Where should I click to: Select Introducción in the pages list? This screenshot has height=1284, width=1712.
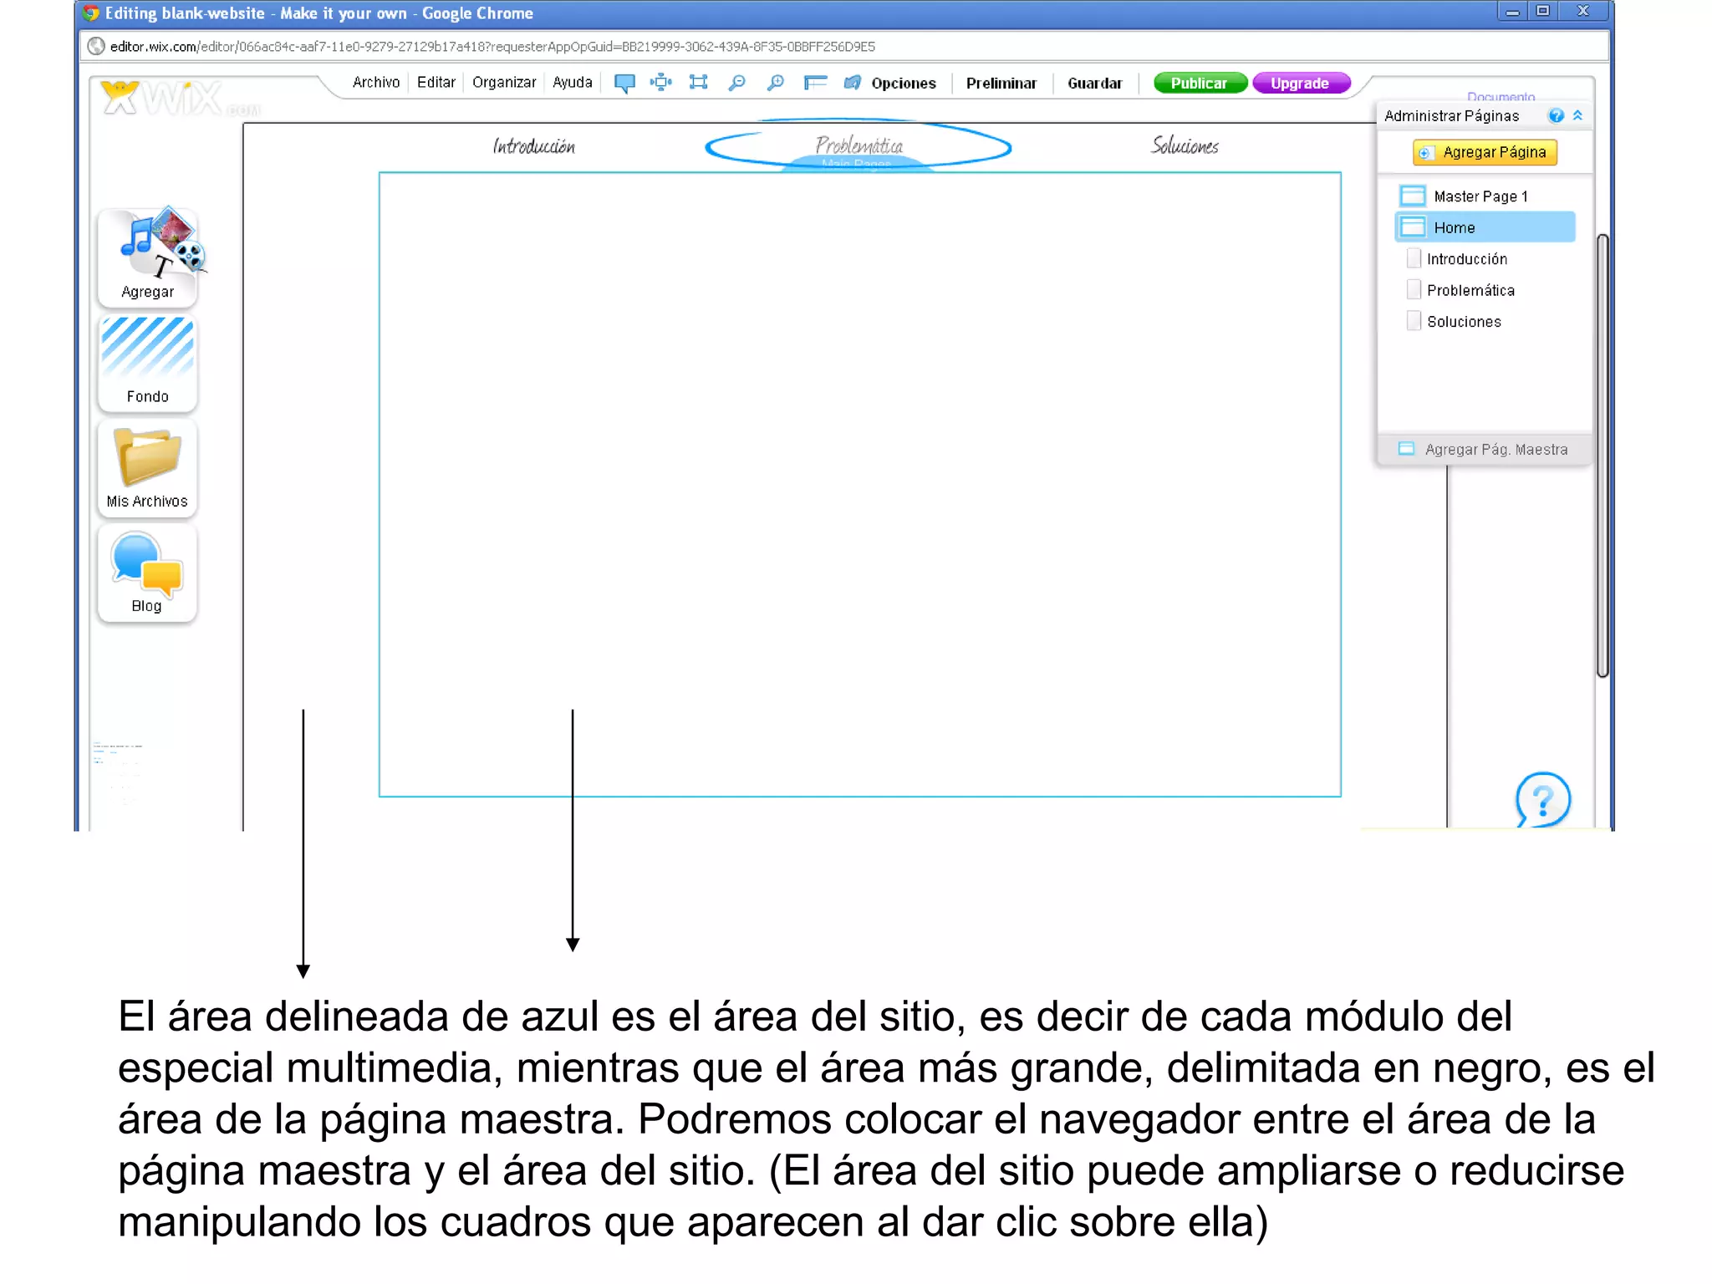pyautogui.click(x=1467, y=259)
